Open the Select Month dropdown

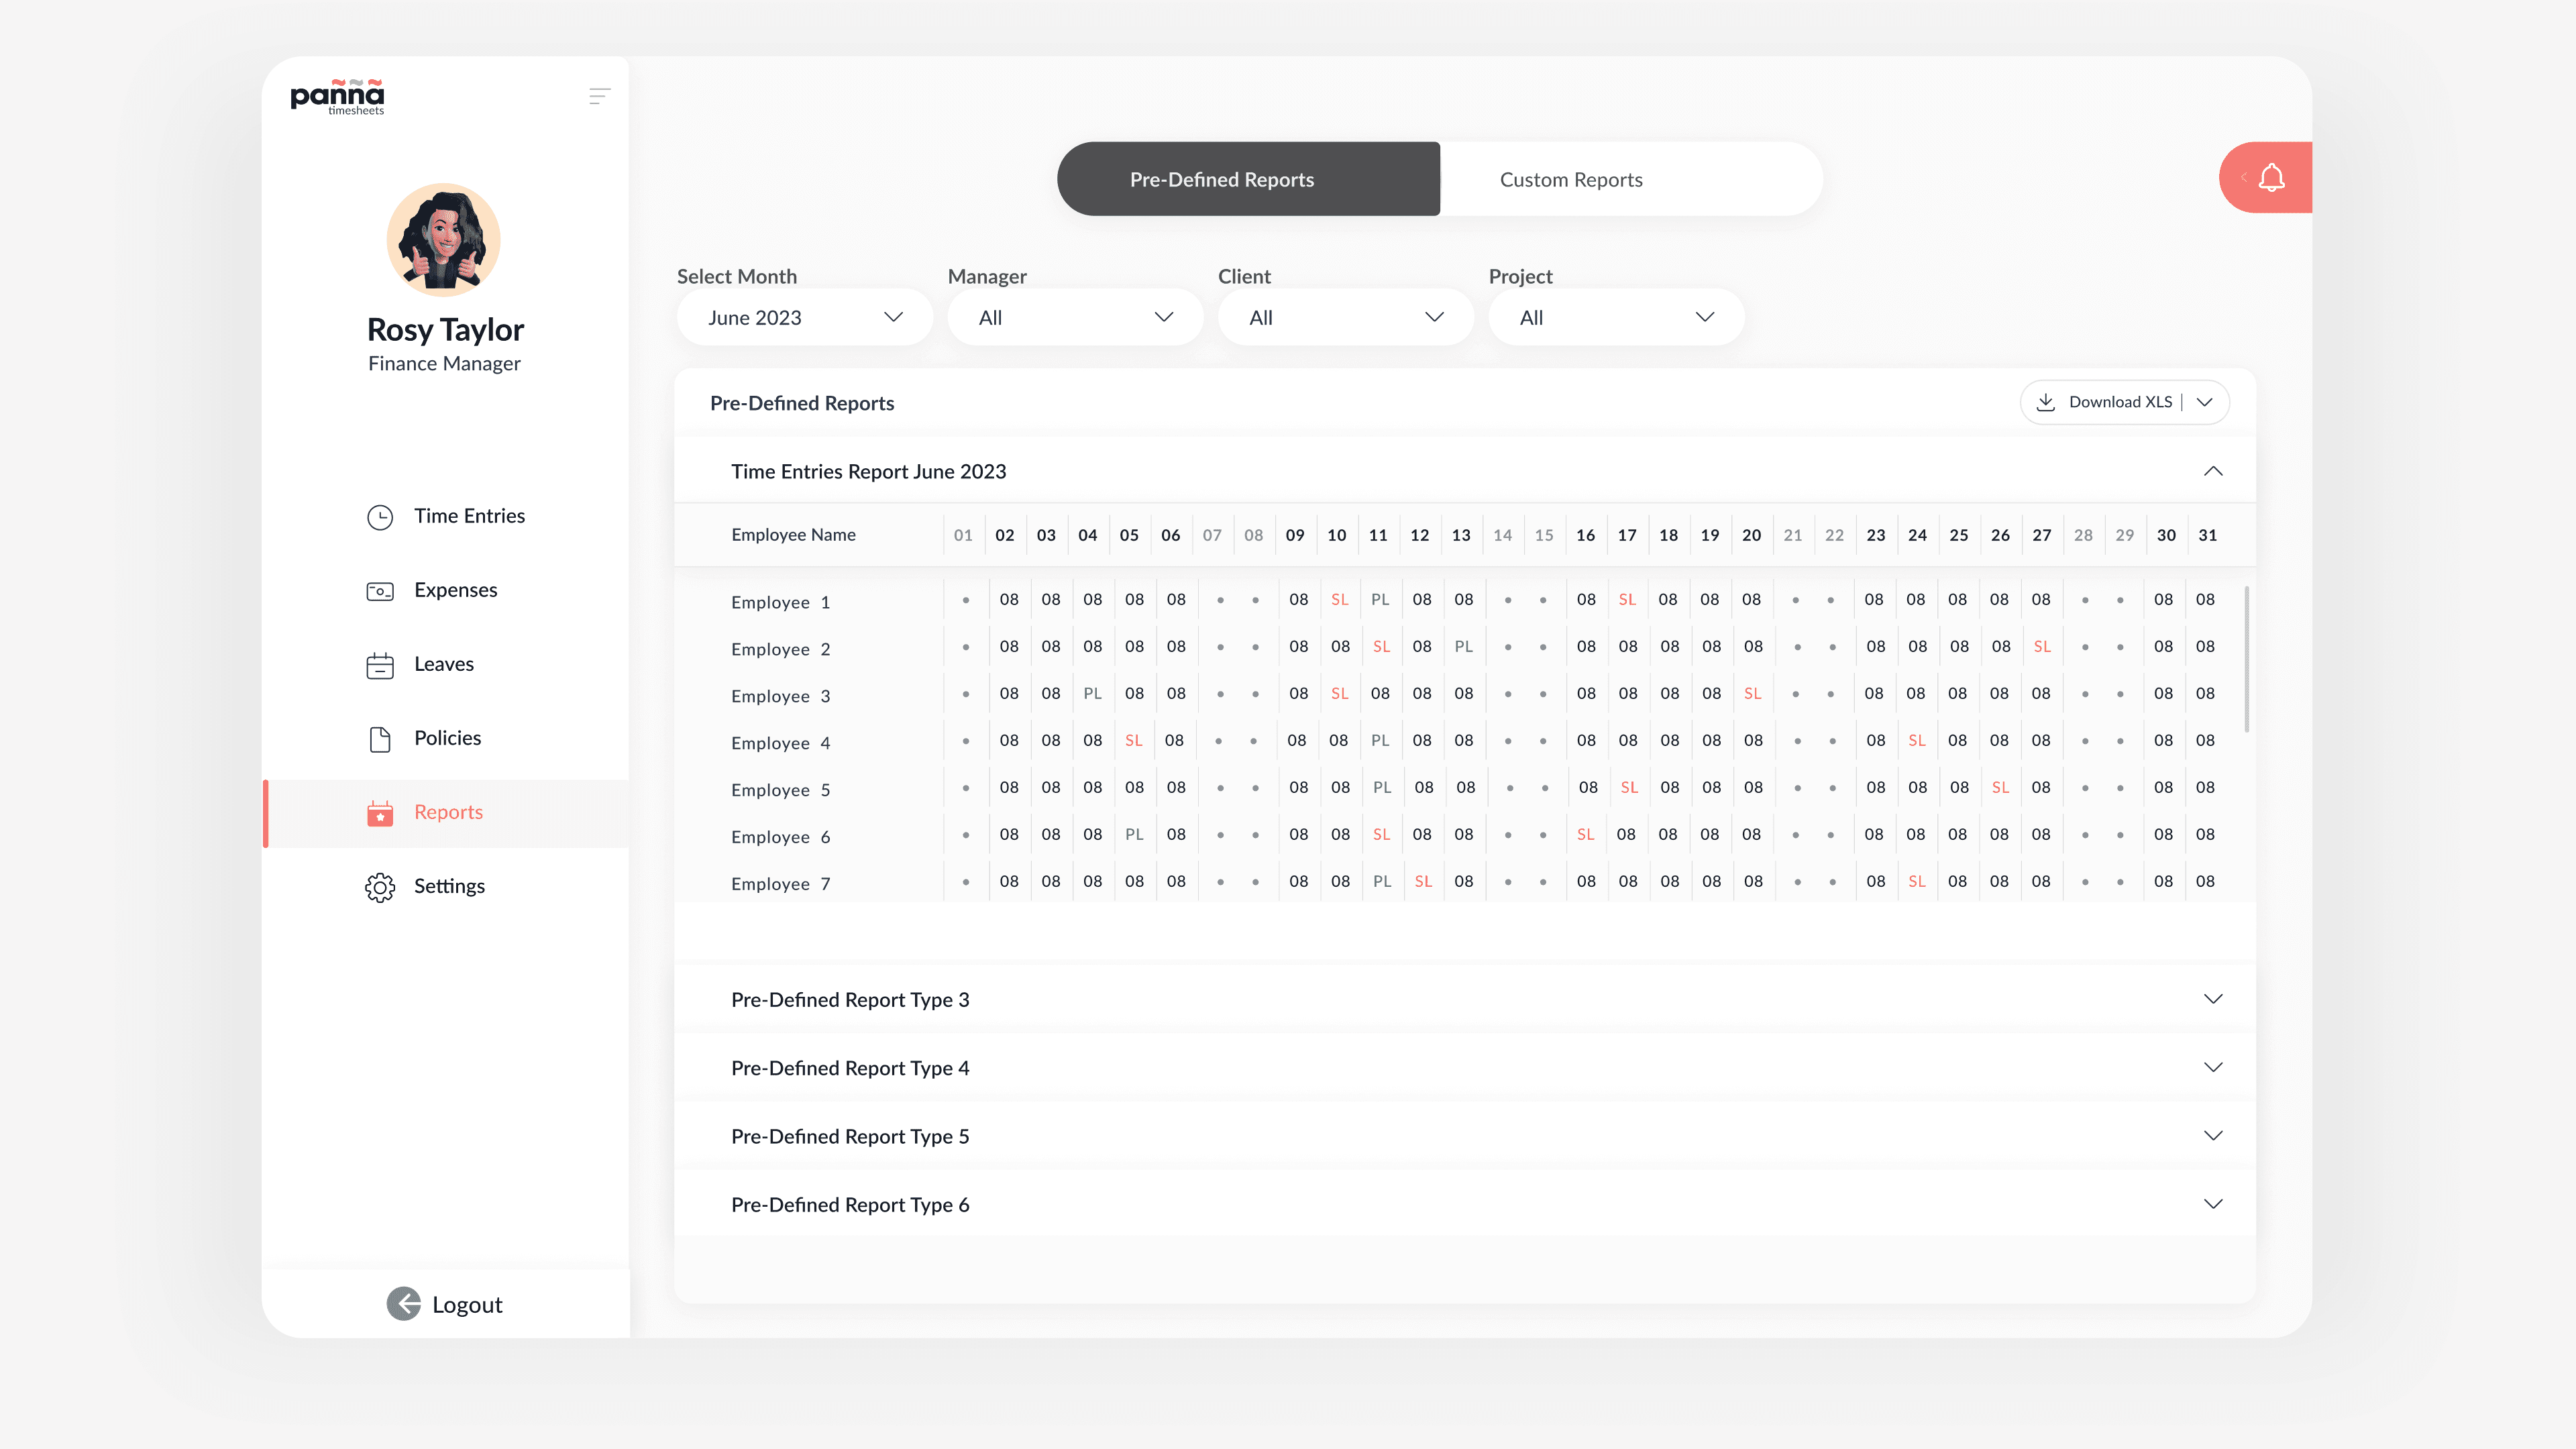pos(804,318)
